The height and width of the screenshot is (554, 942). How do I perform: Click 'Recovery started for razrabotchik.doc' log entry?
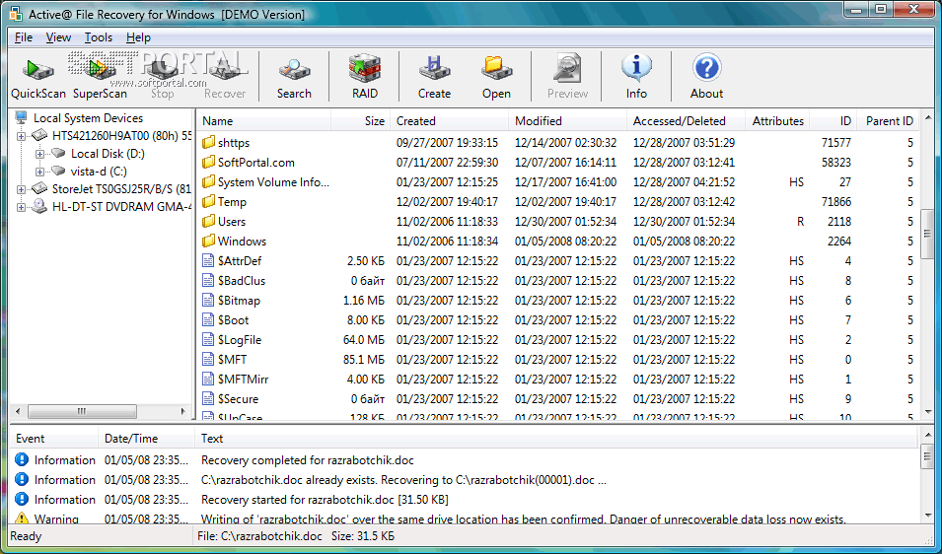[x=325, y=500]
